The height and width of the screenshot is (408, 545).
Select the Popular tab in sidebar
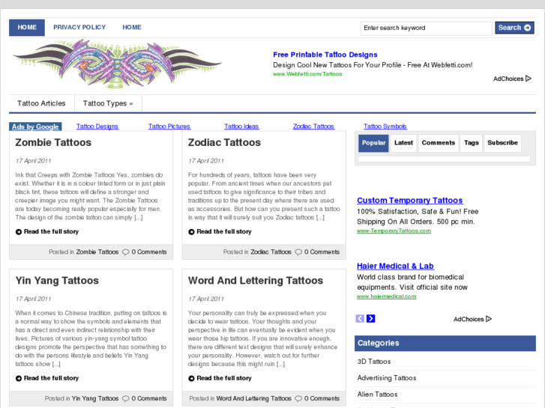373,143
